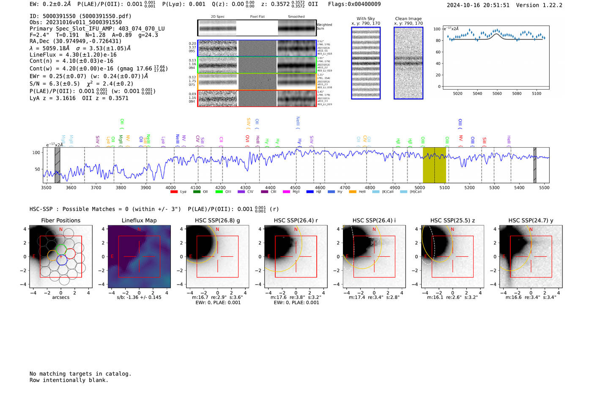The image size is (592, 403).
Task: Click the Flags:0x00400009 text
Action: (x=354, y=4)
